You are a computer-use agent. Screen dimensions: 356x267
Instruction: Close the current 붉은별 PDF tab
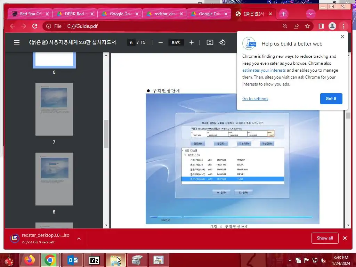pos(270,14)
